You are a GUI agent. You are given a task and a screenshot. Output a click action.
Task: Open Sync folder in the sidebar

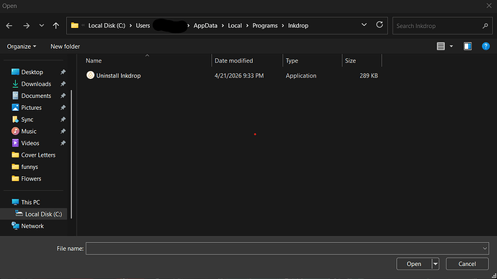pyautogui.click(x=27, y=119)
